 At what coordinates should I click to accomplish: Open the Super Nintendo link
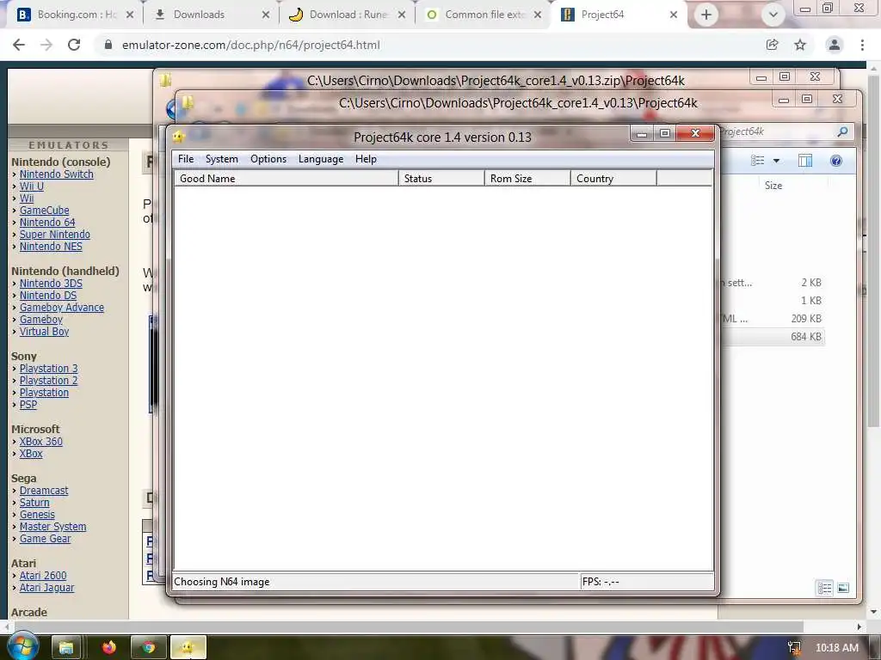coord(54,235)
